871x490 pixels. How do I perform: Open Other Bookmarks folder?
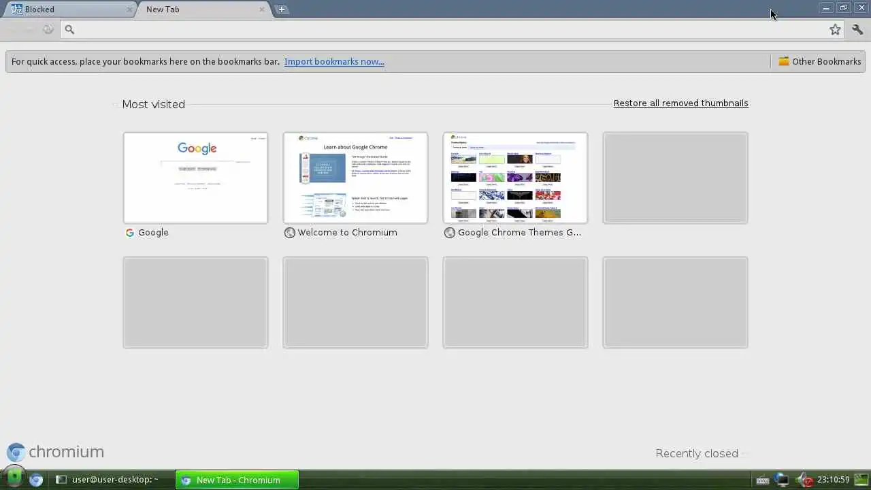coord(819,61)
